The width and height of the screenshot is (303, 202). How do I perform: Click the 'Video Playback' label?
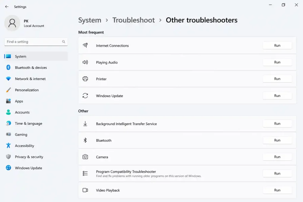(108, 190)
